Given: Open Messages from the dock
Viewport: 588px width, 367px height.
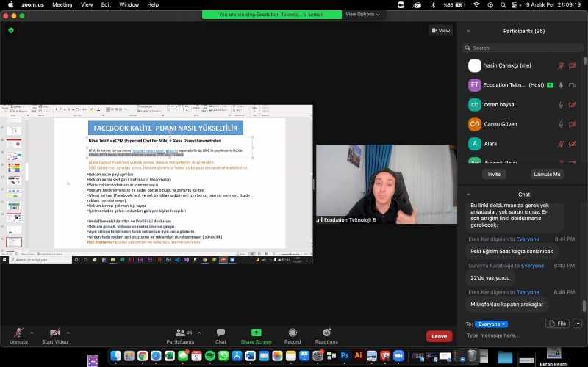Looking at the screenshot, I should [183, 355].
